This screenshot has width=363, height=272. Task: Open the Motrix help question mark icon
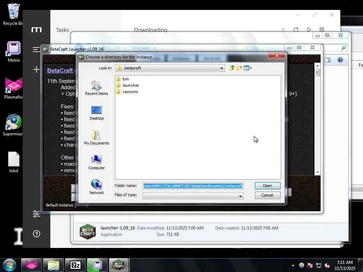pyautogui.click(x=37, y=234)
